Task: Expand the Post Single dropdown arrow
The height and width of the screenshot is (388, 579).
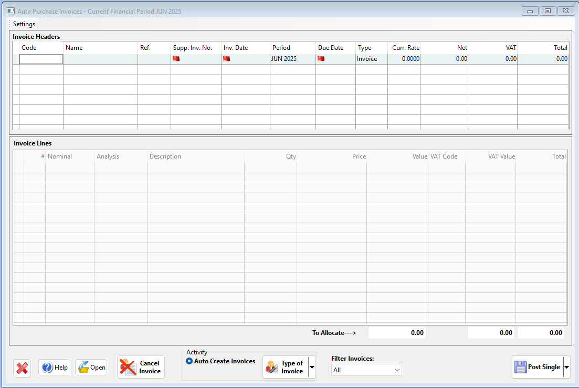Action: point(566,367)
